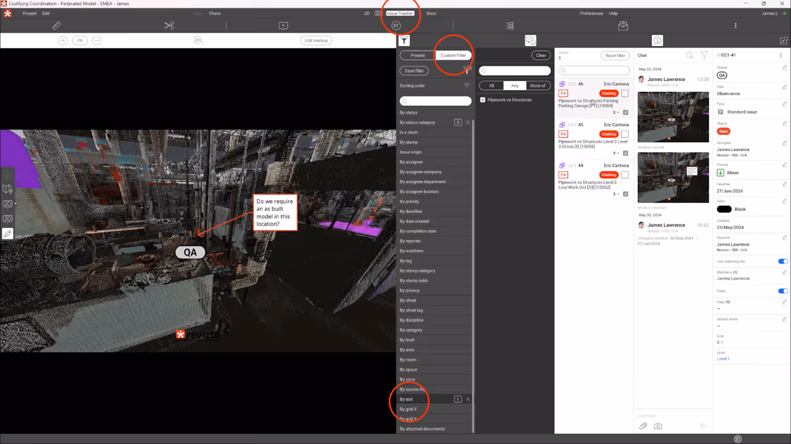Expand sub-issues count on CC1-46

(x=616, y=113)
